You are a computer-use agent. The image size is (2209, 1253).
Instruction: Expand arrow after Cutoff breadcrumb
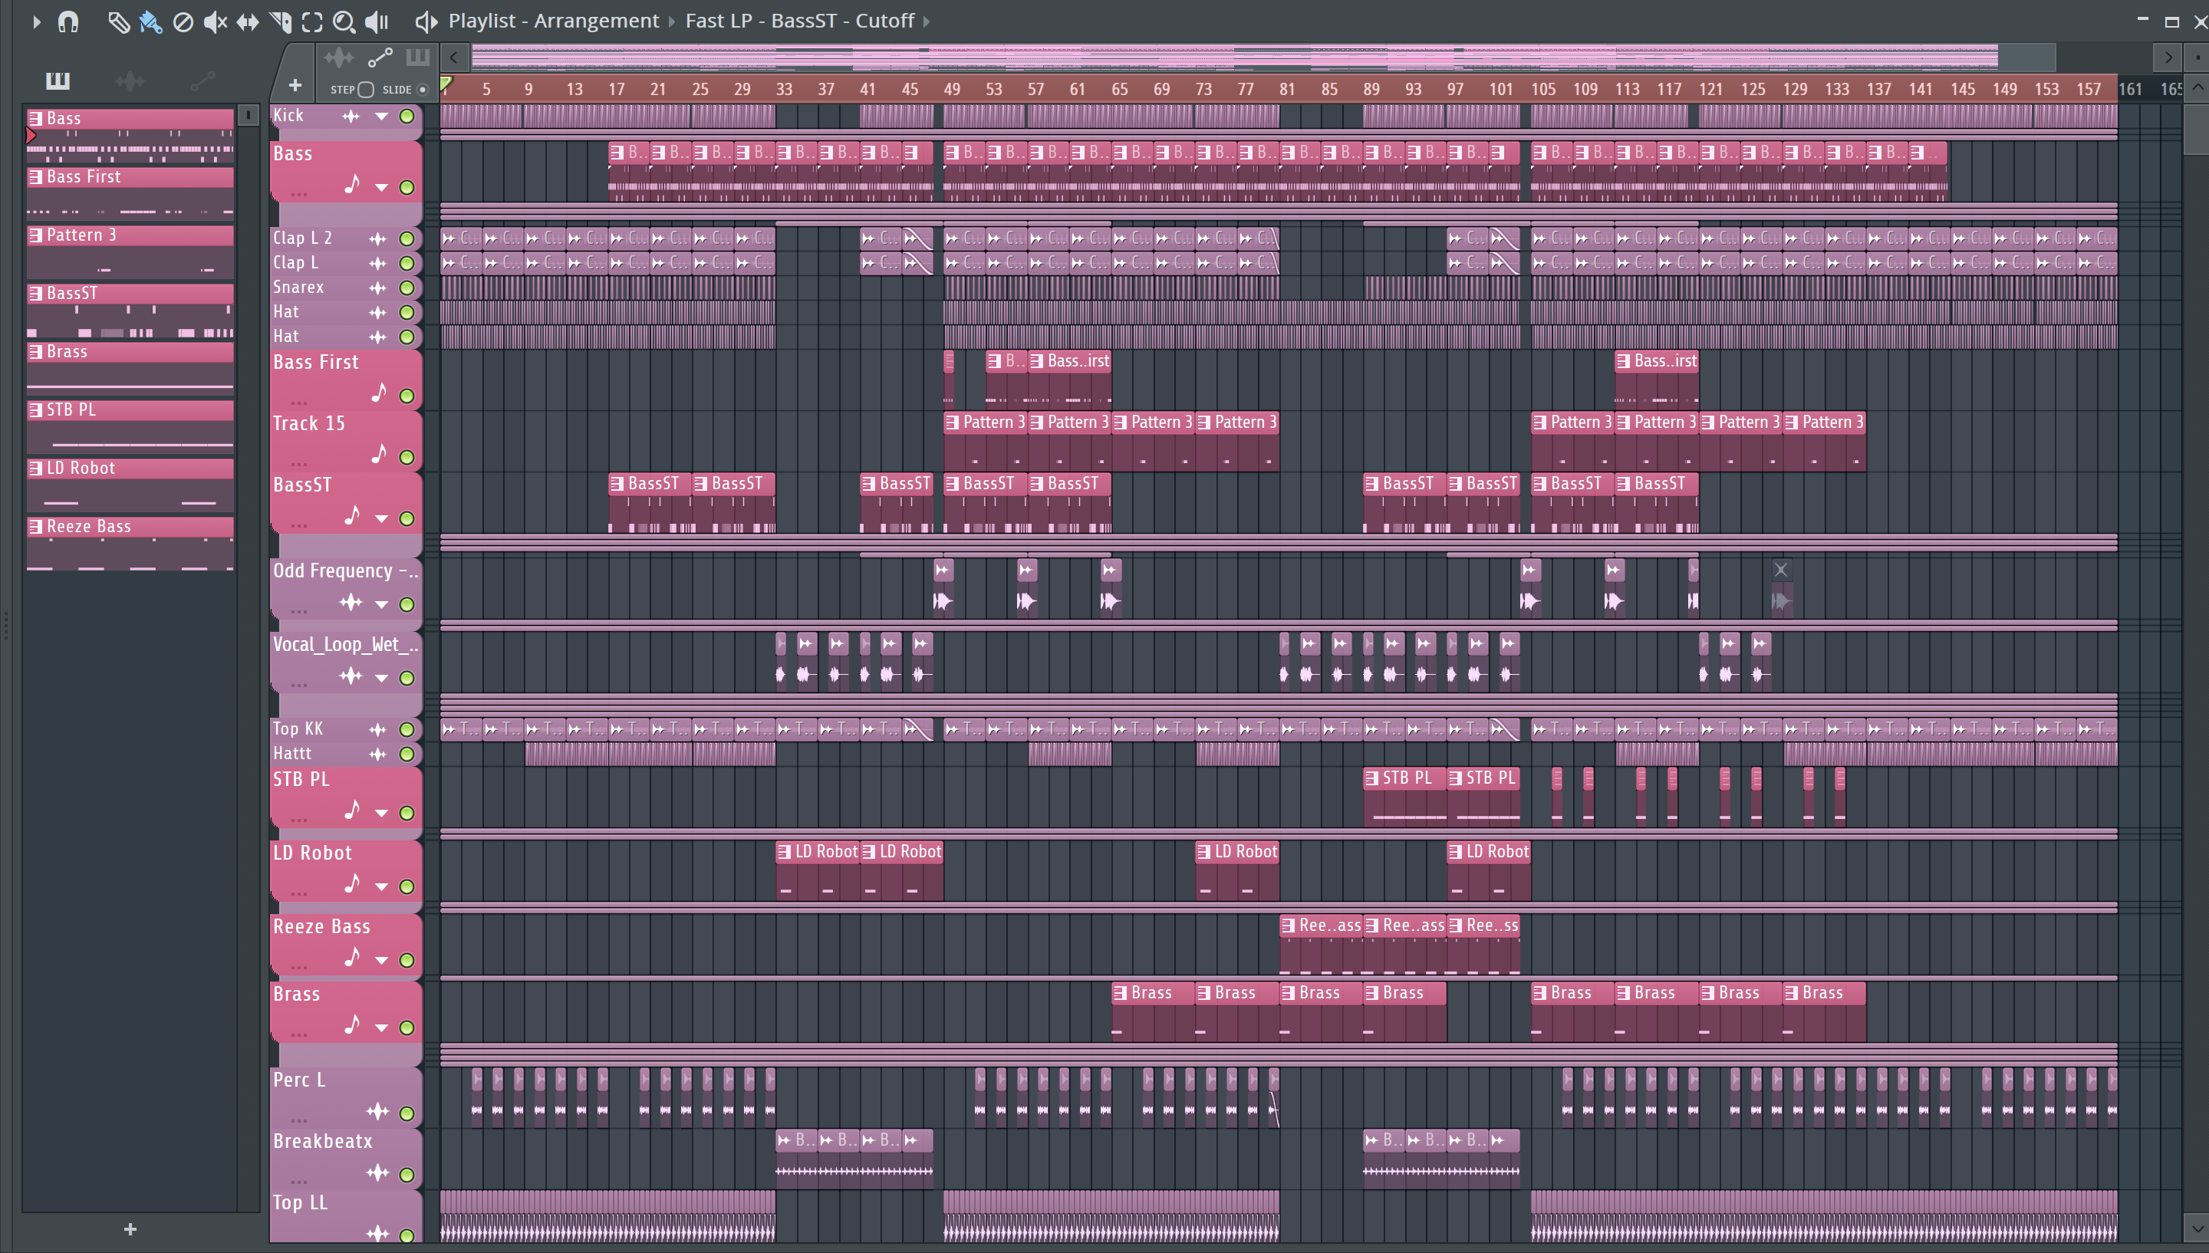pyautogui.click(x=927, y=21)
